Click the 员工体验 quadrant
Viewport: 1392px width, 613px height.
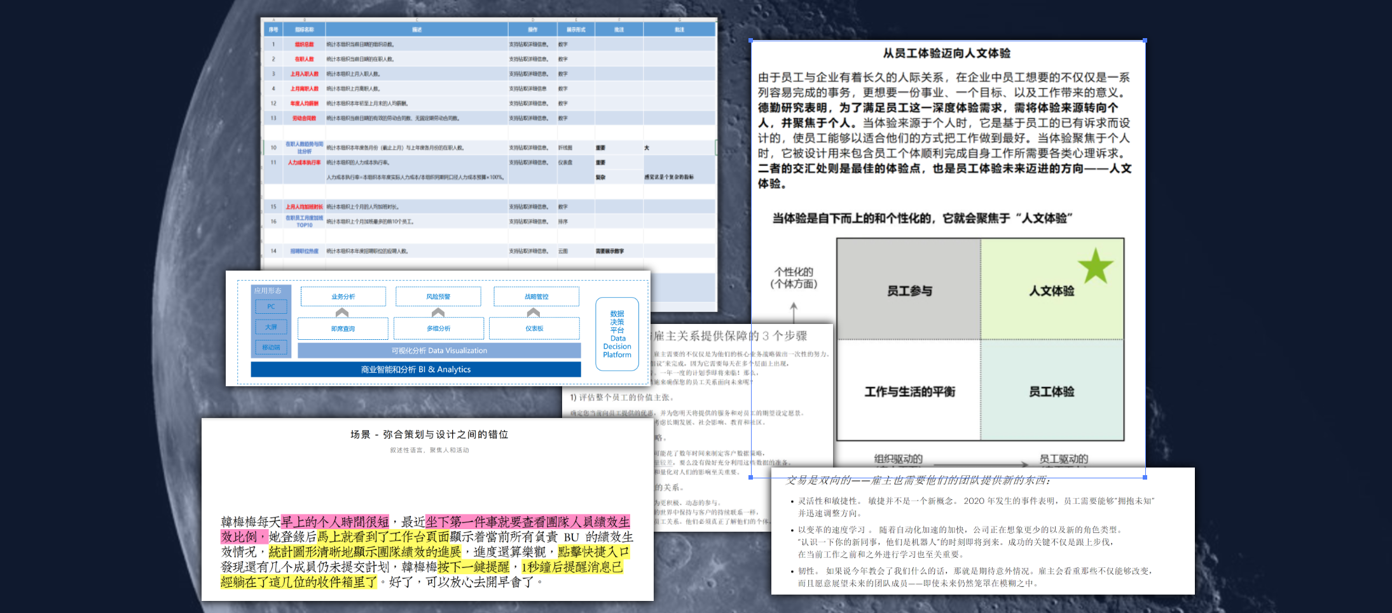pos(1052,391)
